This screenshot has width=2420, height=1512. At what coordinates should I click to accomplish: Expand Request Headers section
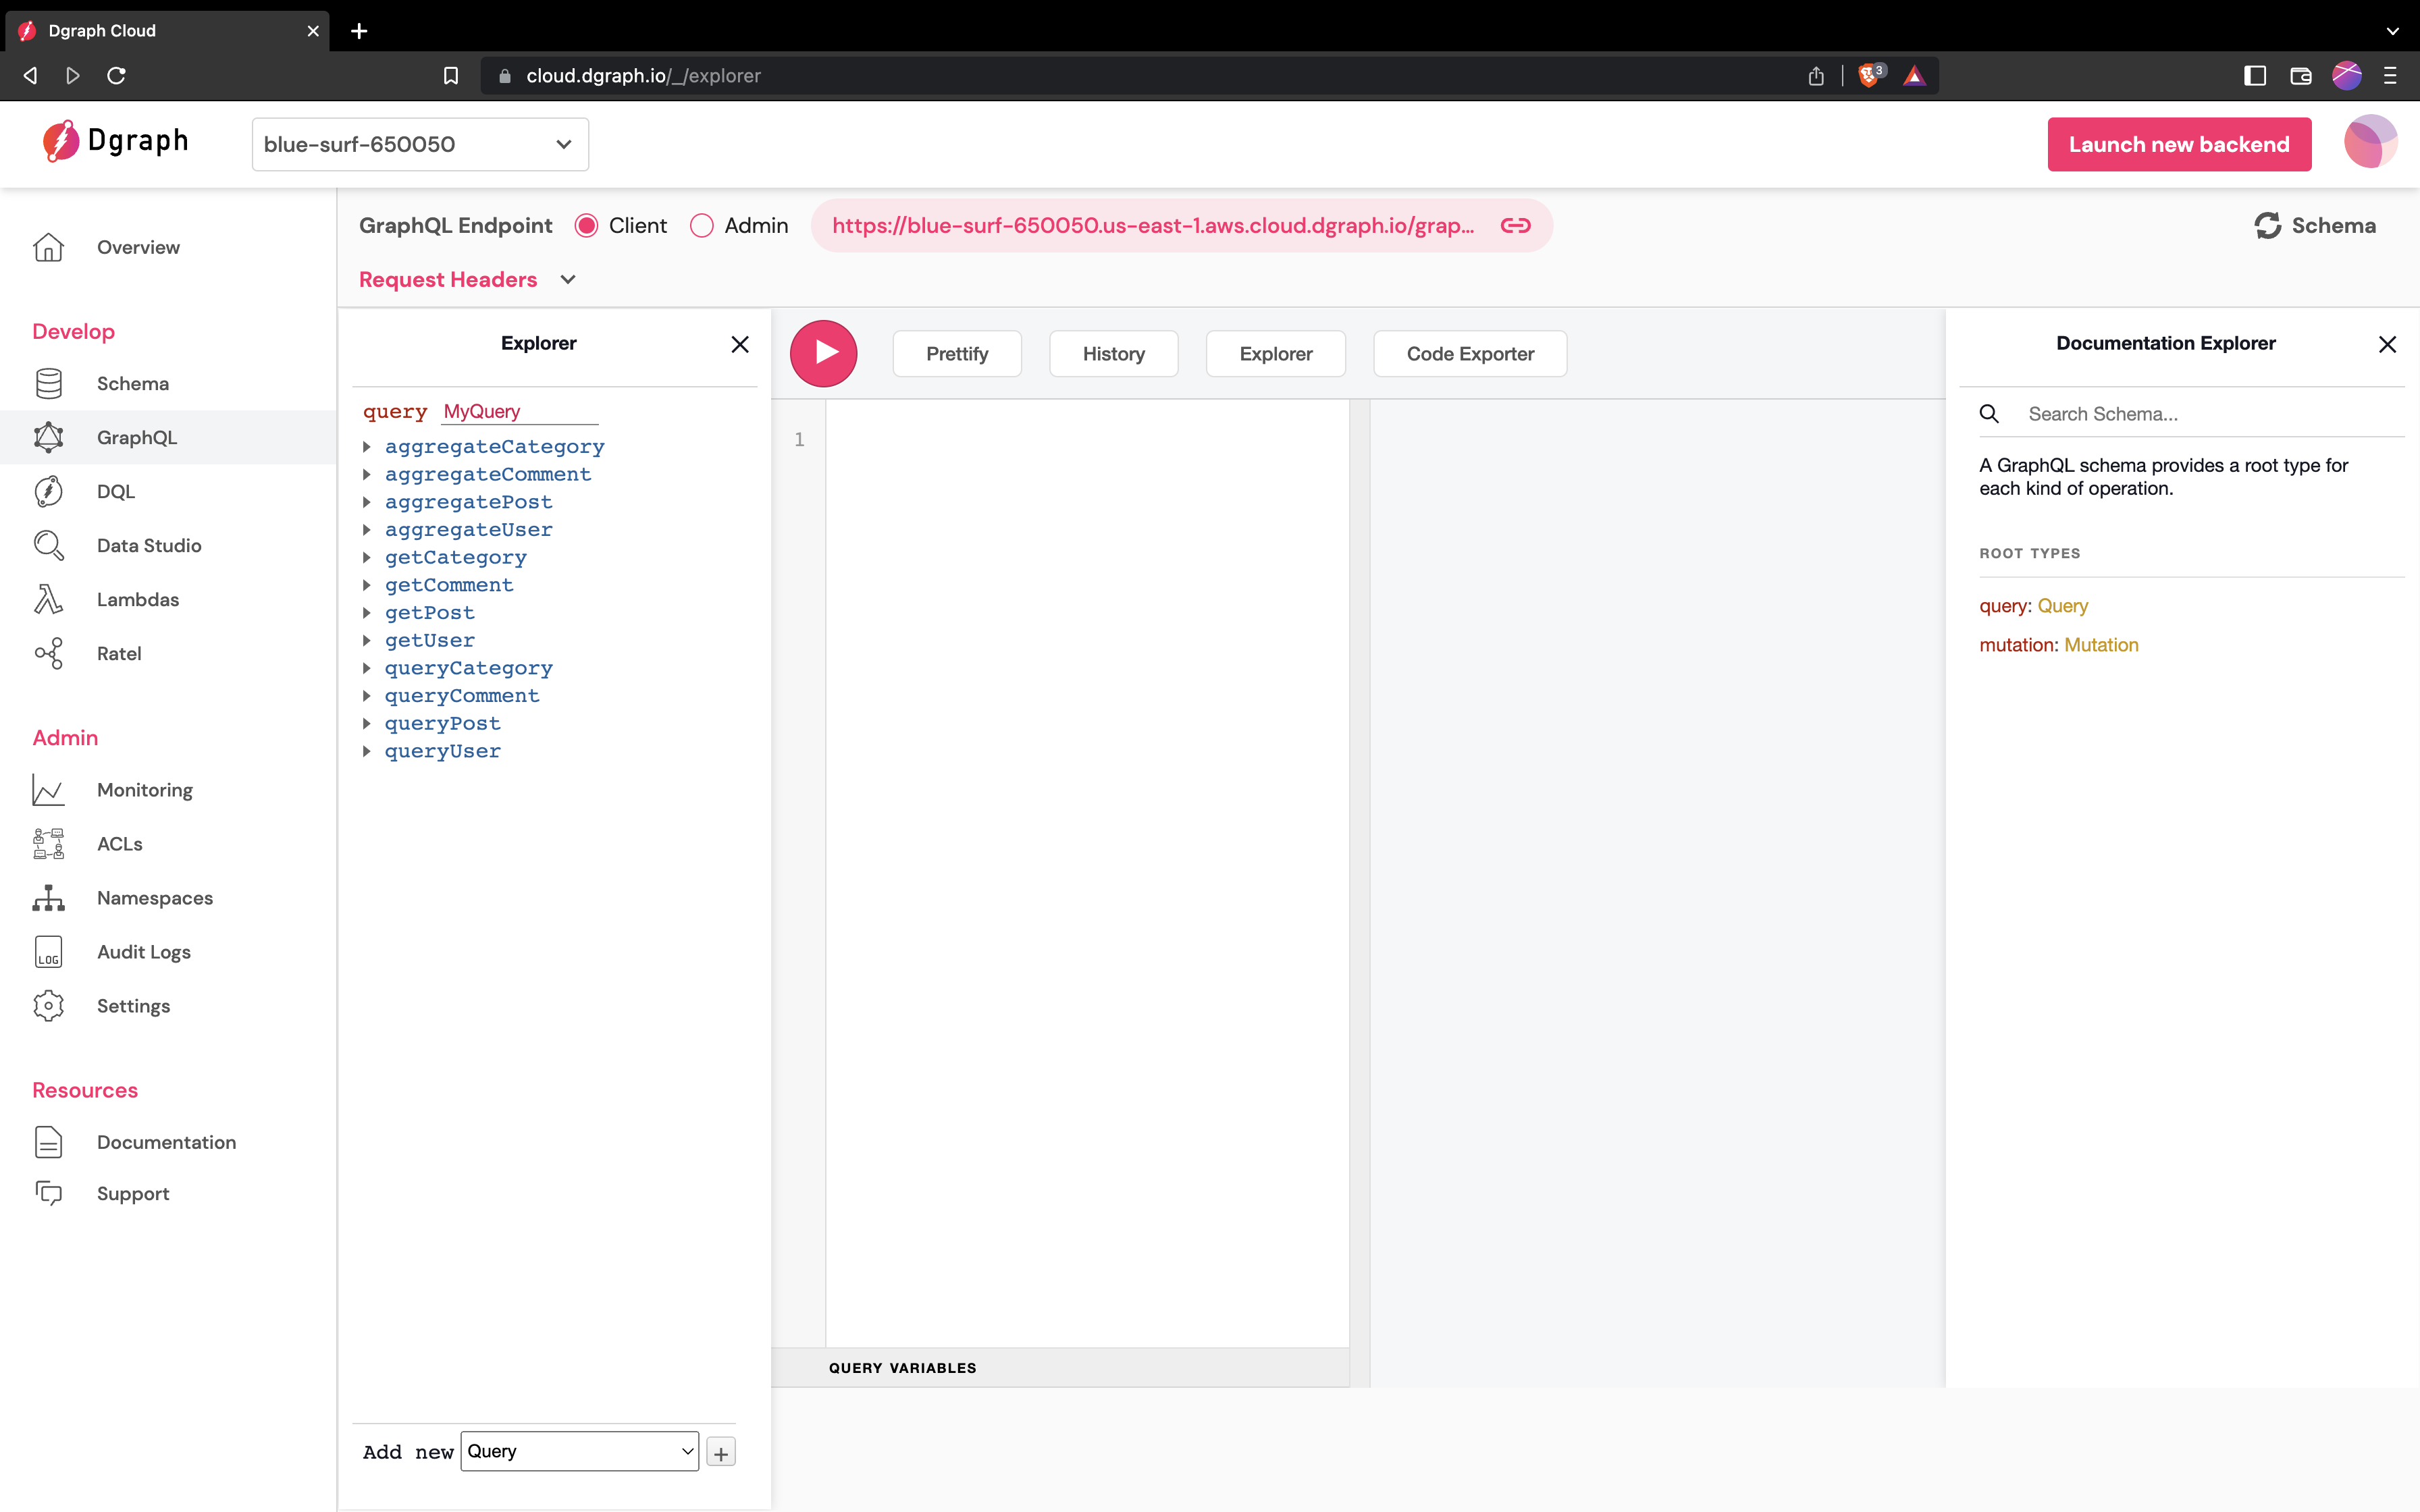tap(468, 280)
